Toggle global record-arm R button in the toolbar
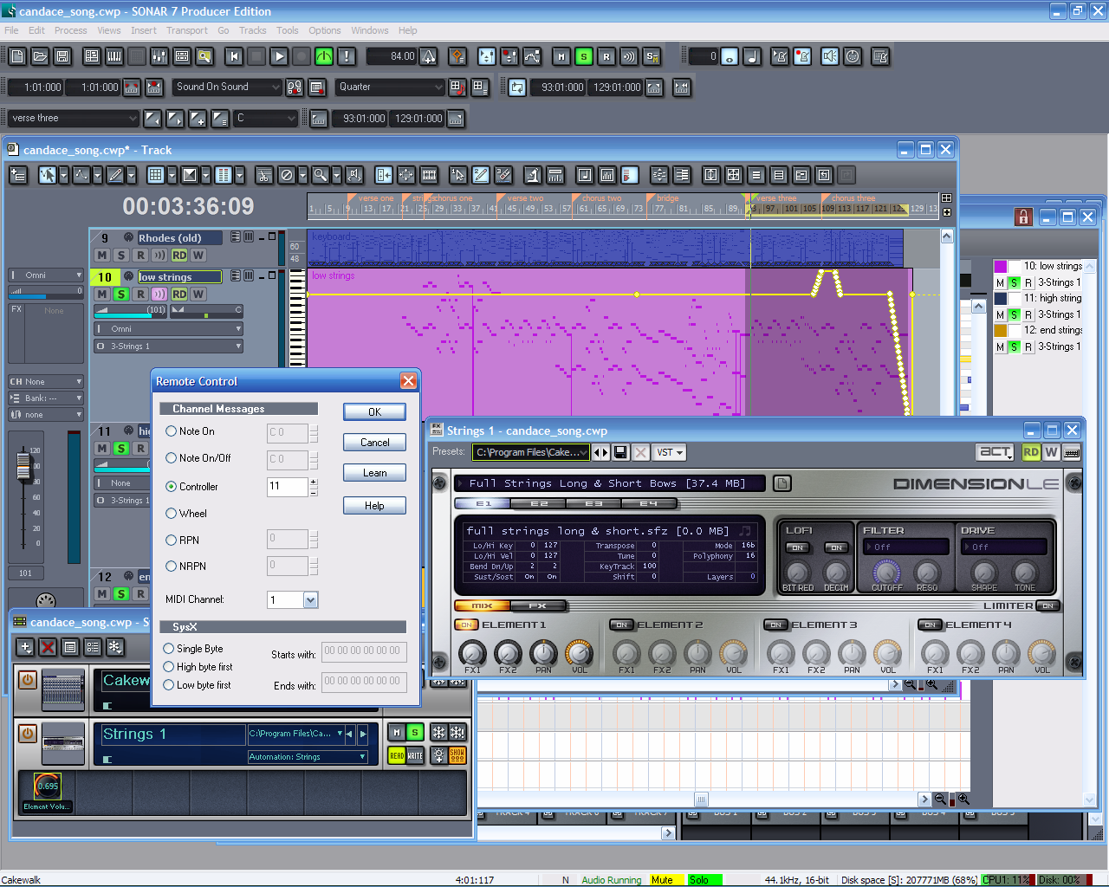1109x887 pixels. click(606, 56)
